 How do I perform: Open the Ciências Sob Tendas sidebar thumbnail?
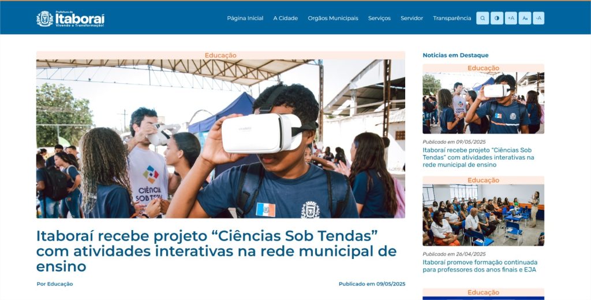(x=483, y=103)
